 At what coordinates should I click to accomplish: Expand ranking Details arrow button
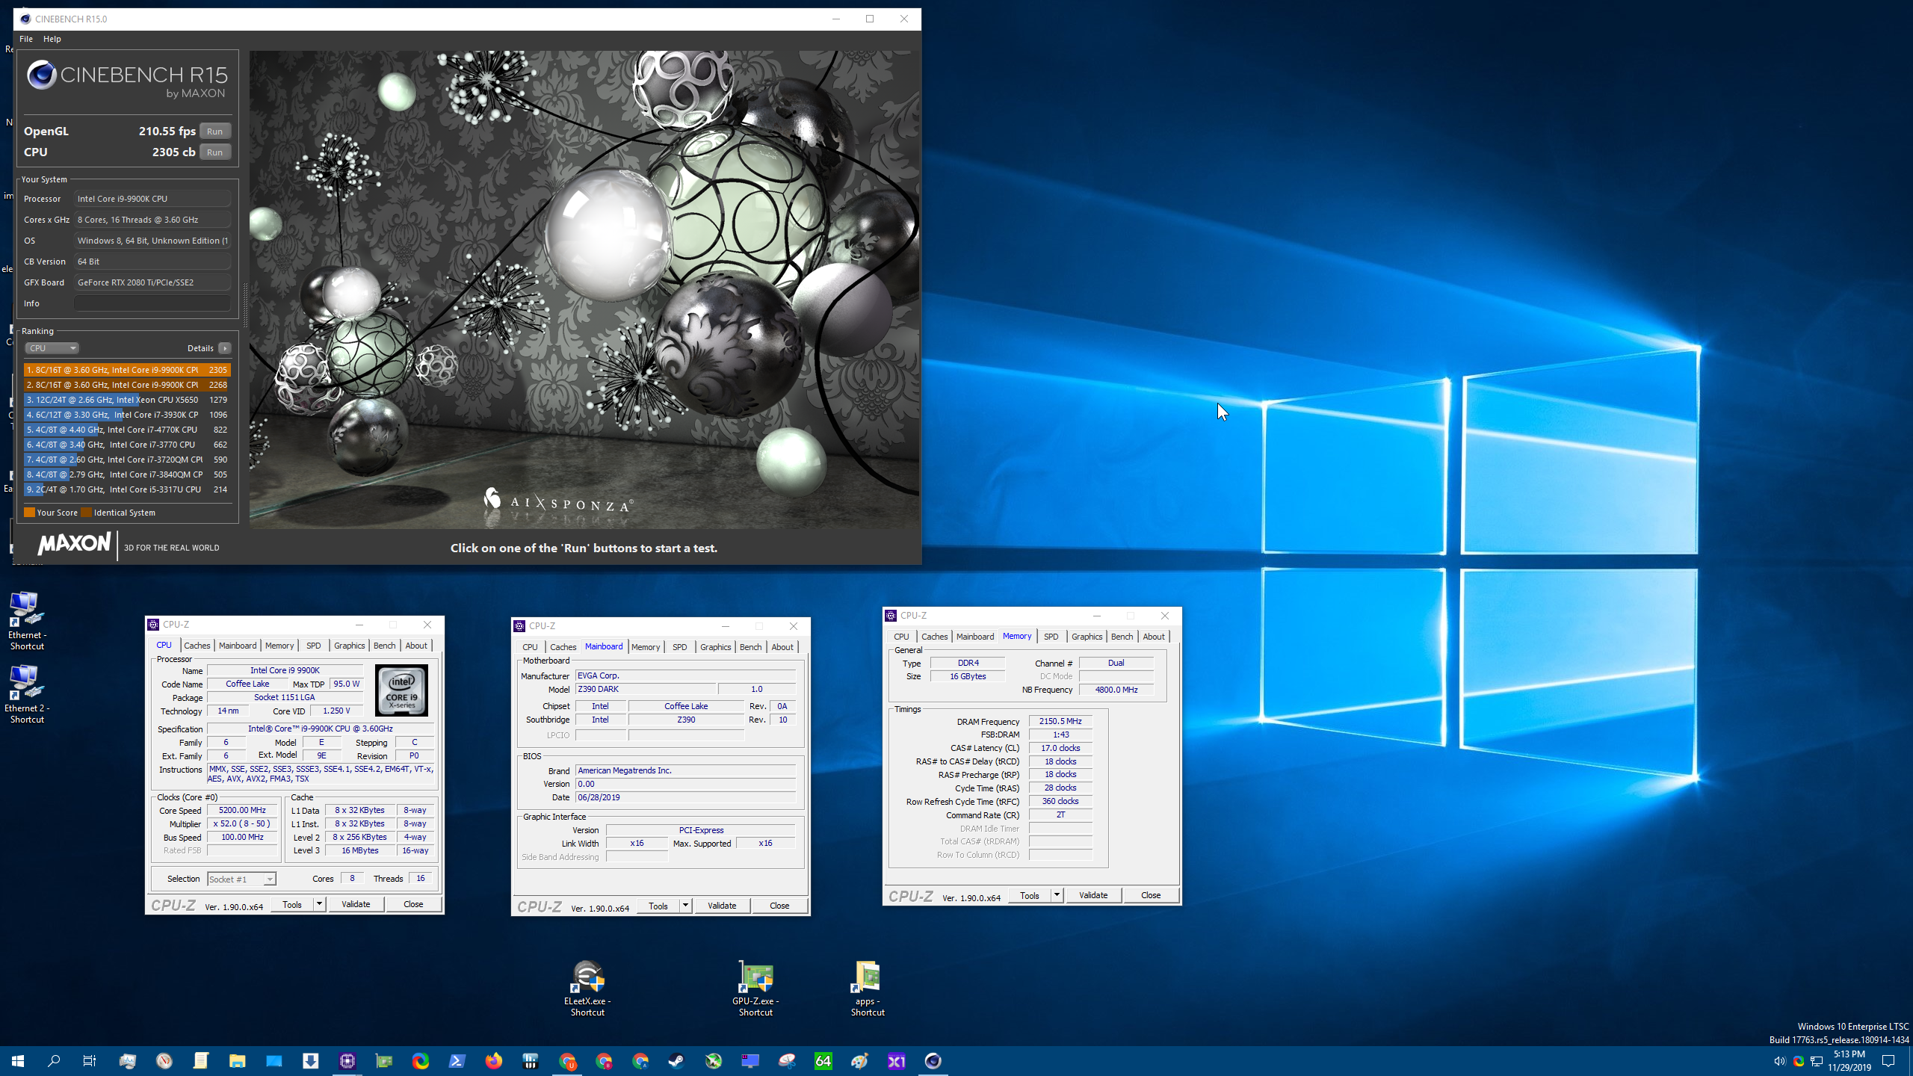[225, 348]
